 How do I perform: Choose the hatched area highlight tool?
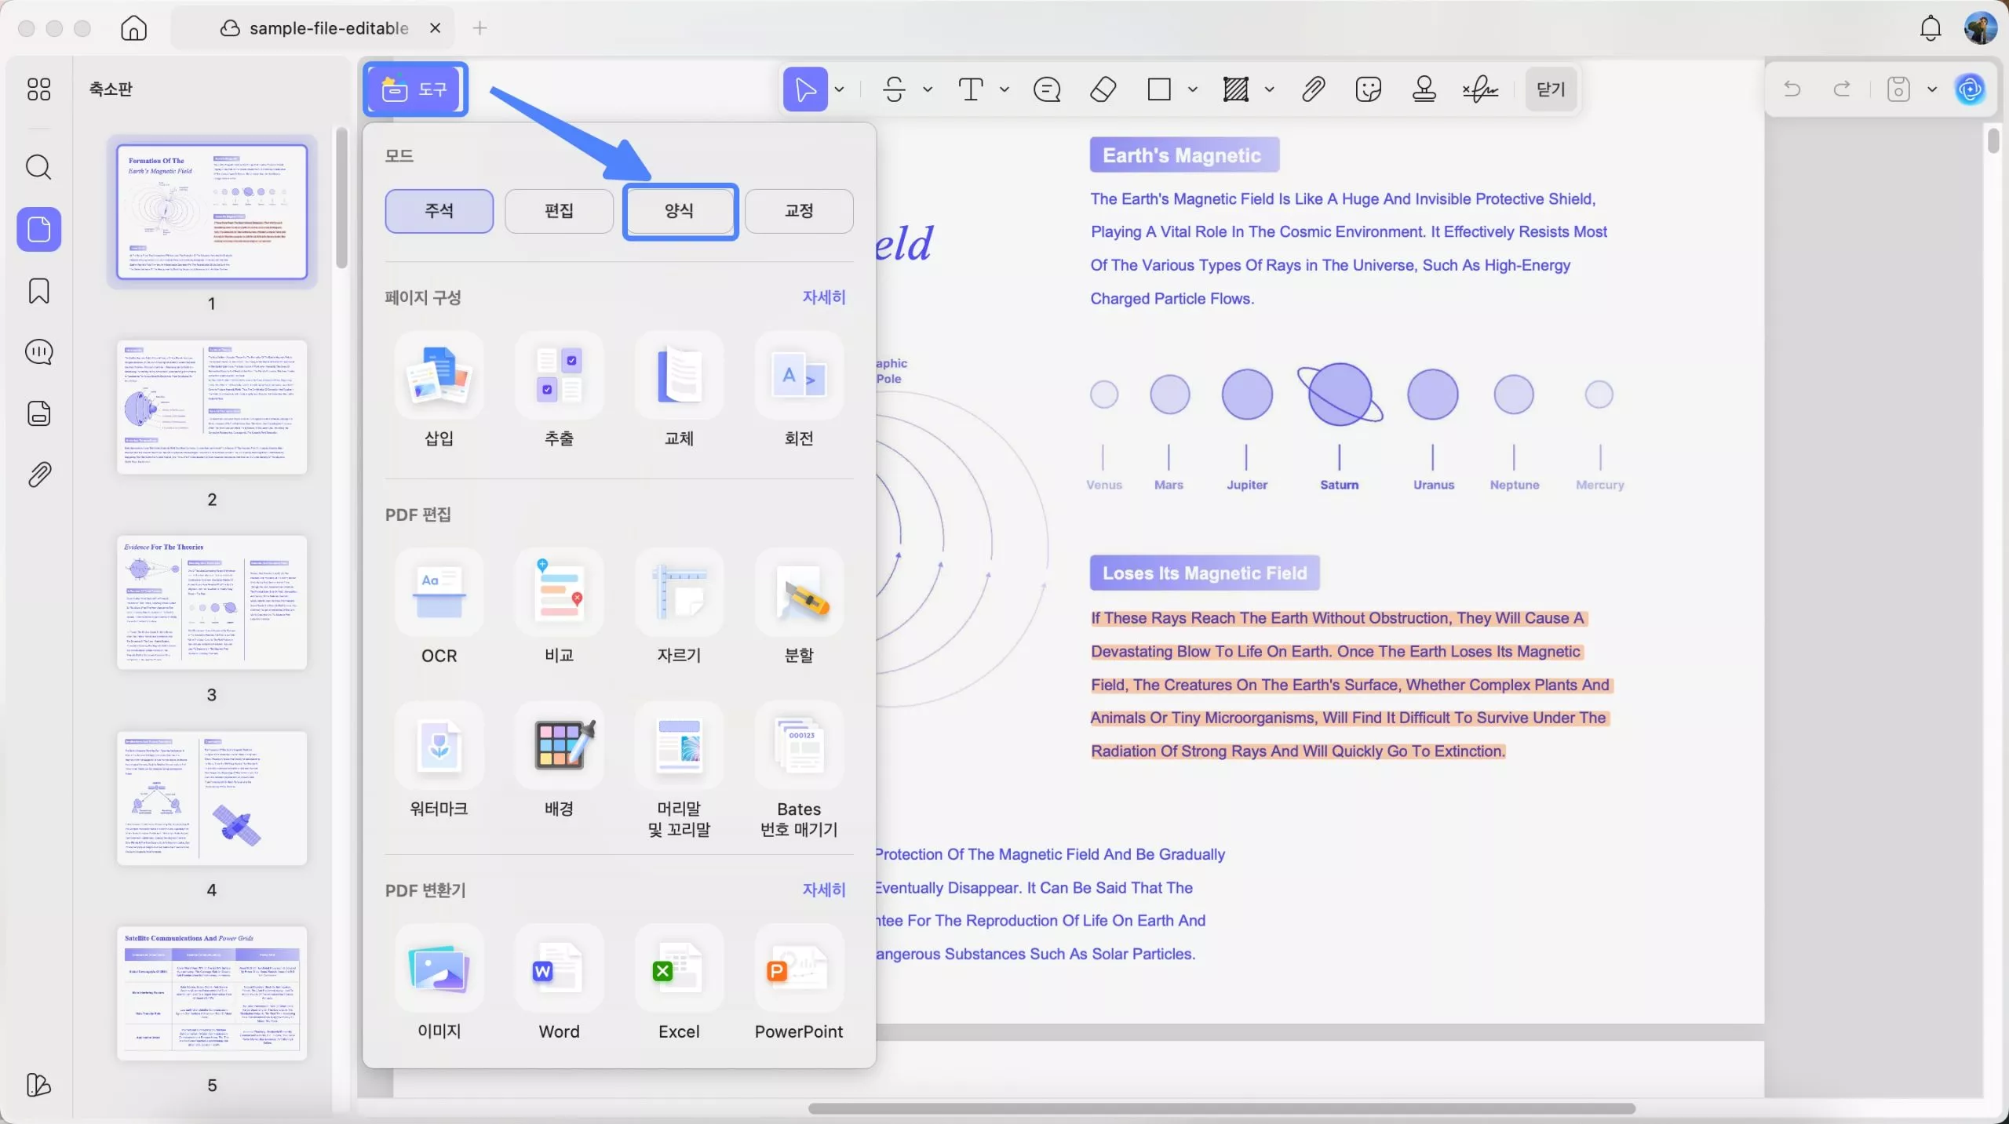pos(1236,89)
